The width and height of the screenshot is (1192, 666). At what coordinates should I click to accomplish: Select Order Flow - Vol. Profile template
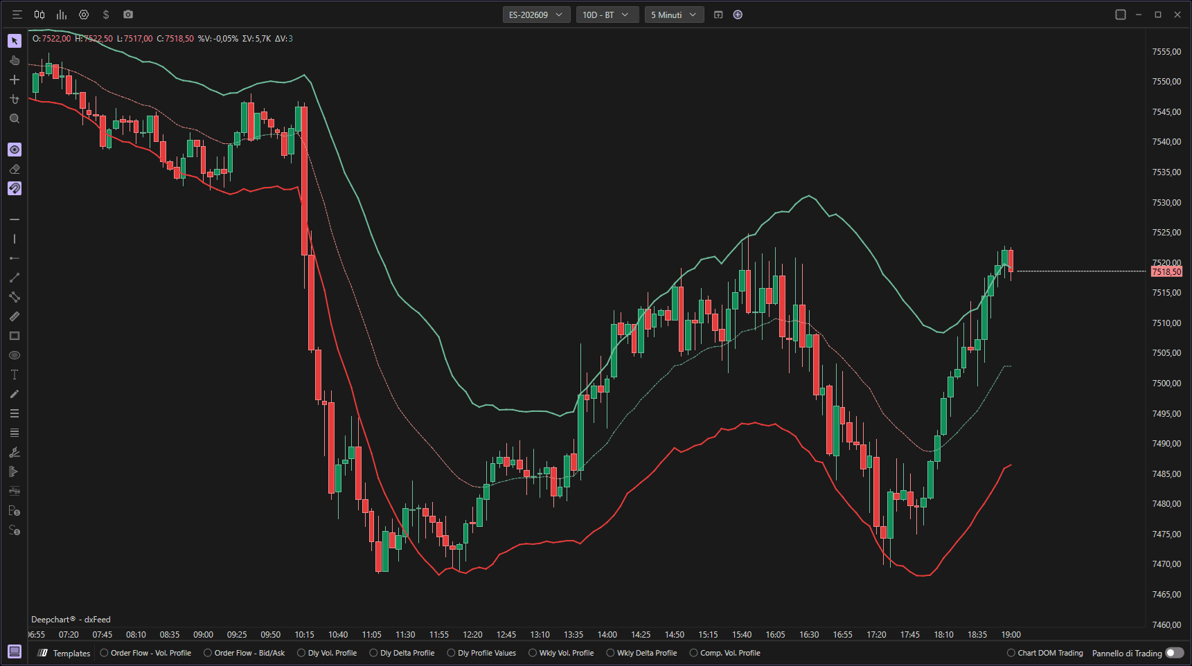point(145,653)
